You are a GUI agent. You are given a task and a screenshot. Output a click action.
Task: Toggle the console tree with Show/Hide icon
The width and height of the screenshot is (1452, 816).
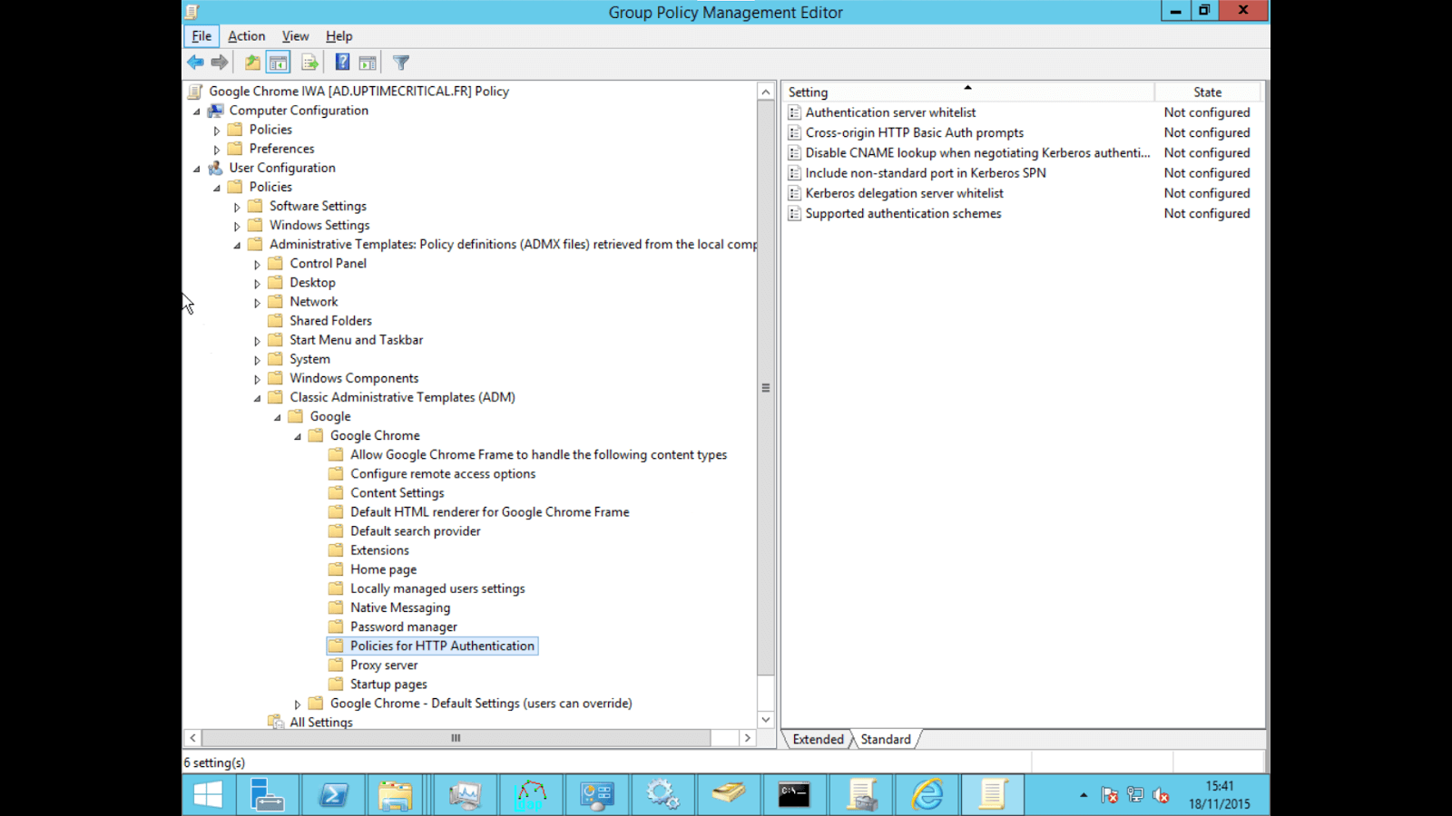[278, 62]
